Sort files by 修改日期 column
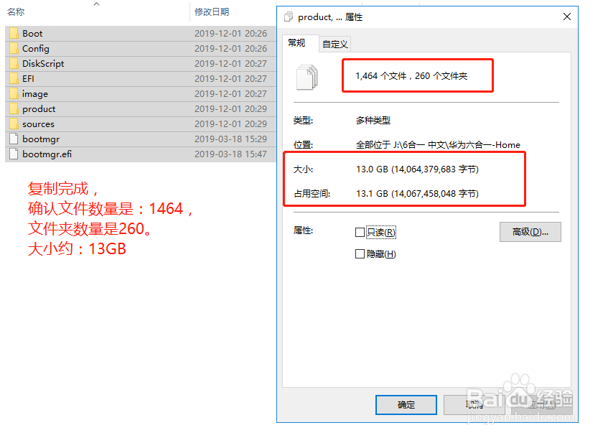This screenshot has width=608, height=438. [212, 12]
